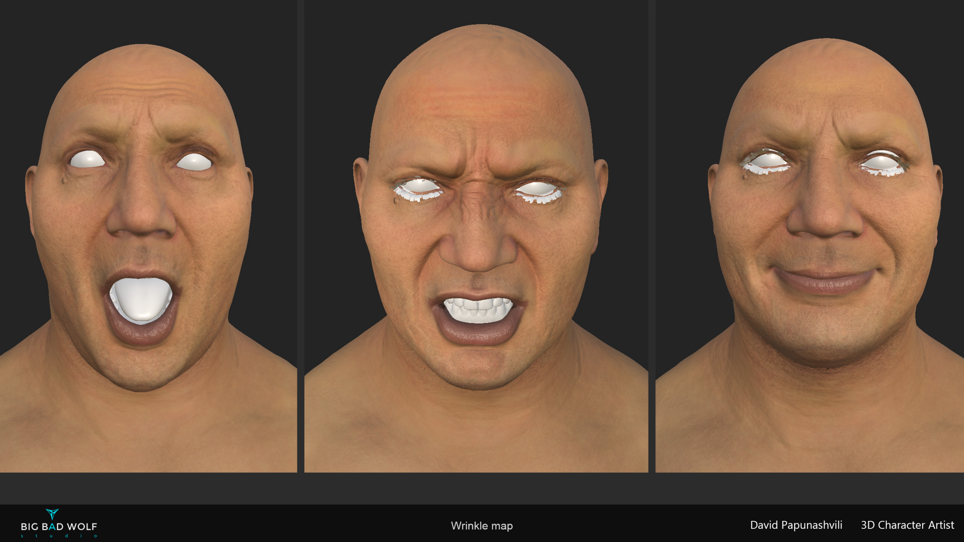Click the David Papunashvili artist name
Image resolution: width=964 pixels, height=542 pixels.
[x=796, y=525]
